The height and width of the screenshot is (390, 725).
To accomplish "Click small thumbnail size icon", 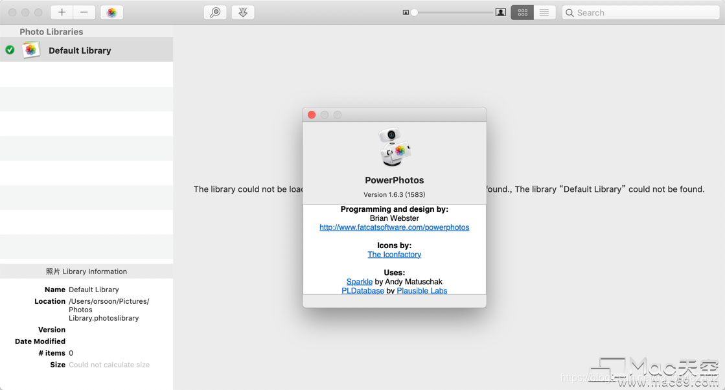I will pos(406,12).
